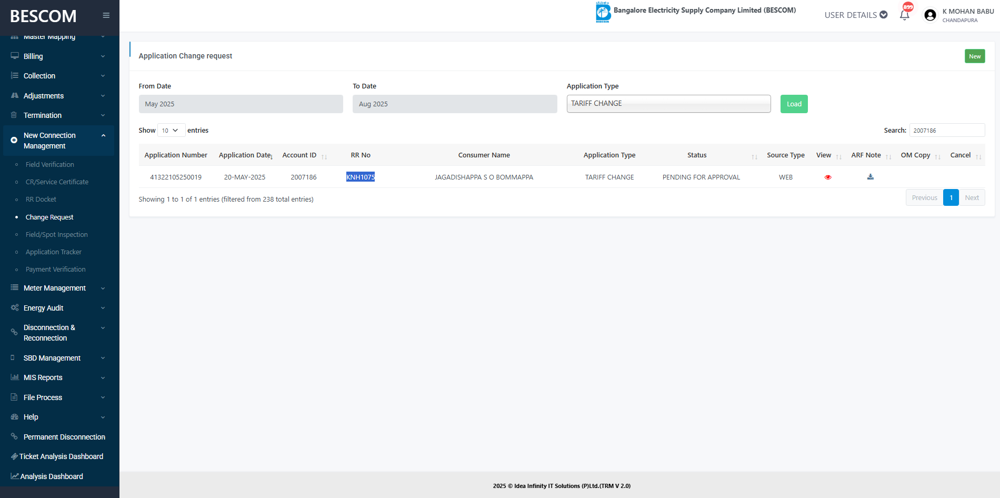Click the New button
This screenshot has width=1000, height=498.
coord(974,56)
